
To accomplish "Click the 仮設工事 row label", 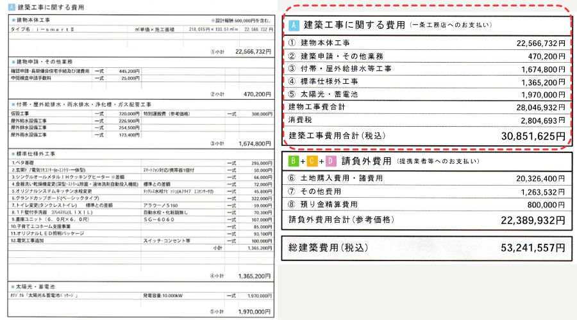I will pyautogui.click(x=20, y=113).
